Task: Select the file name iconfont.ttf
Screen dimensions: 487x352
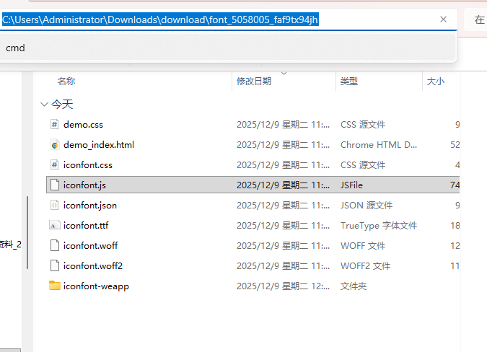Action: tap(86, 226)
